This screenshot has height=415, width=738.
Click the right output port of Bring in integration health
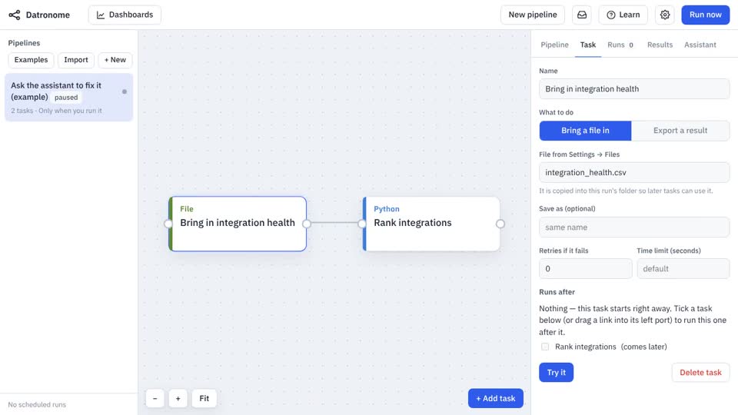coord(307,224)
